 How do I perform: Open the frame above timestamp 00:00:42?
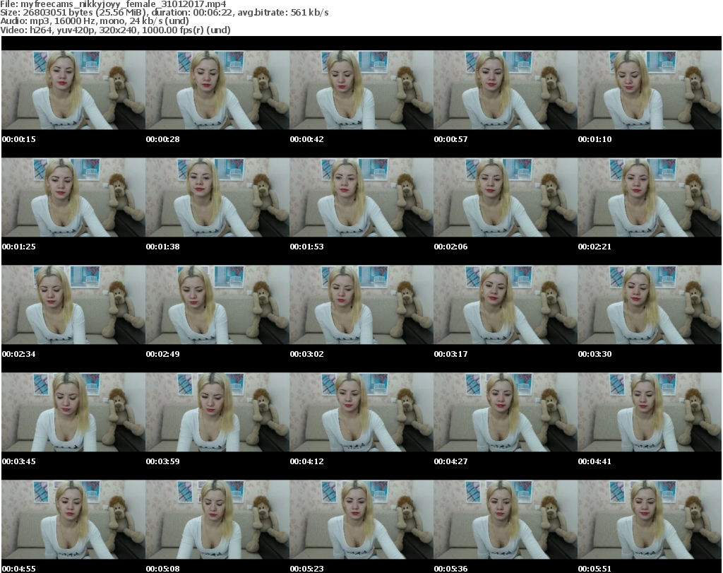tap(361, 90)
